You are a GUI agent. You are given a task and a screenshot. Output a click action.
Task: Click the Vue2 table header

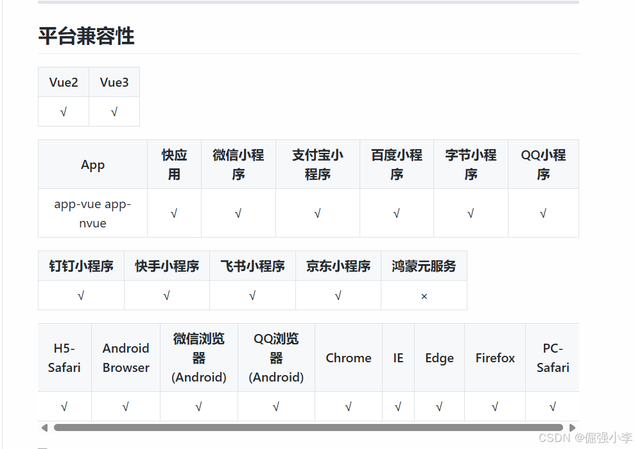click(x=63, y=82)
